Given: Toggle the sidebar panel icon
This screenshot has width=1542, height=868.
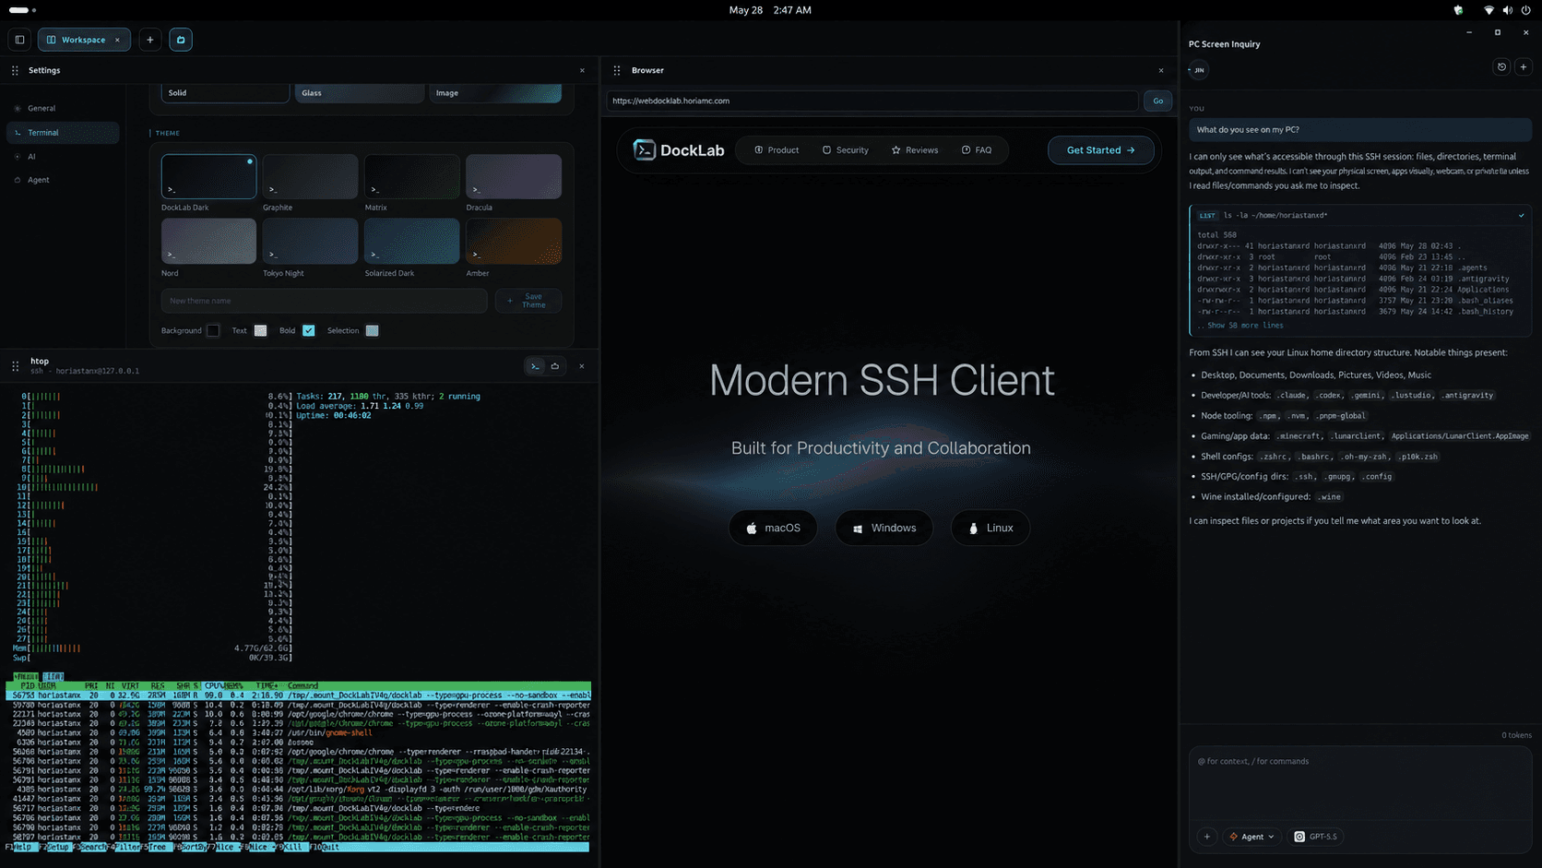Looking at the screenshot, I should (19, 40).
